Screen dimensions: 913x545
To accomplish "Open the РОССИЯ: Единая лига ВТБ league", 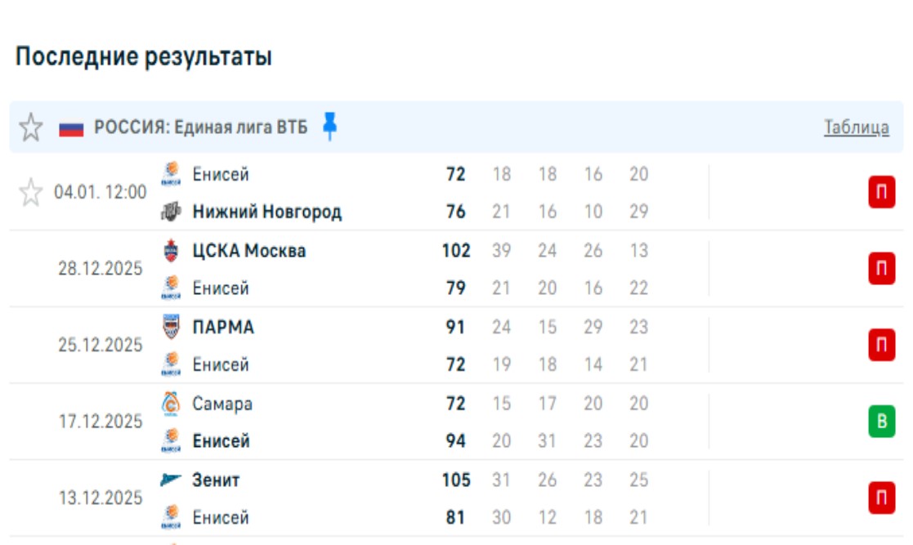I will pos(201,127).
